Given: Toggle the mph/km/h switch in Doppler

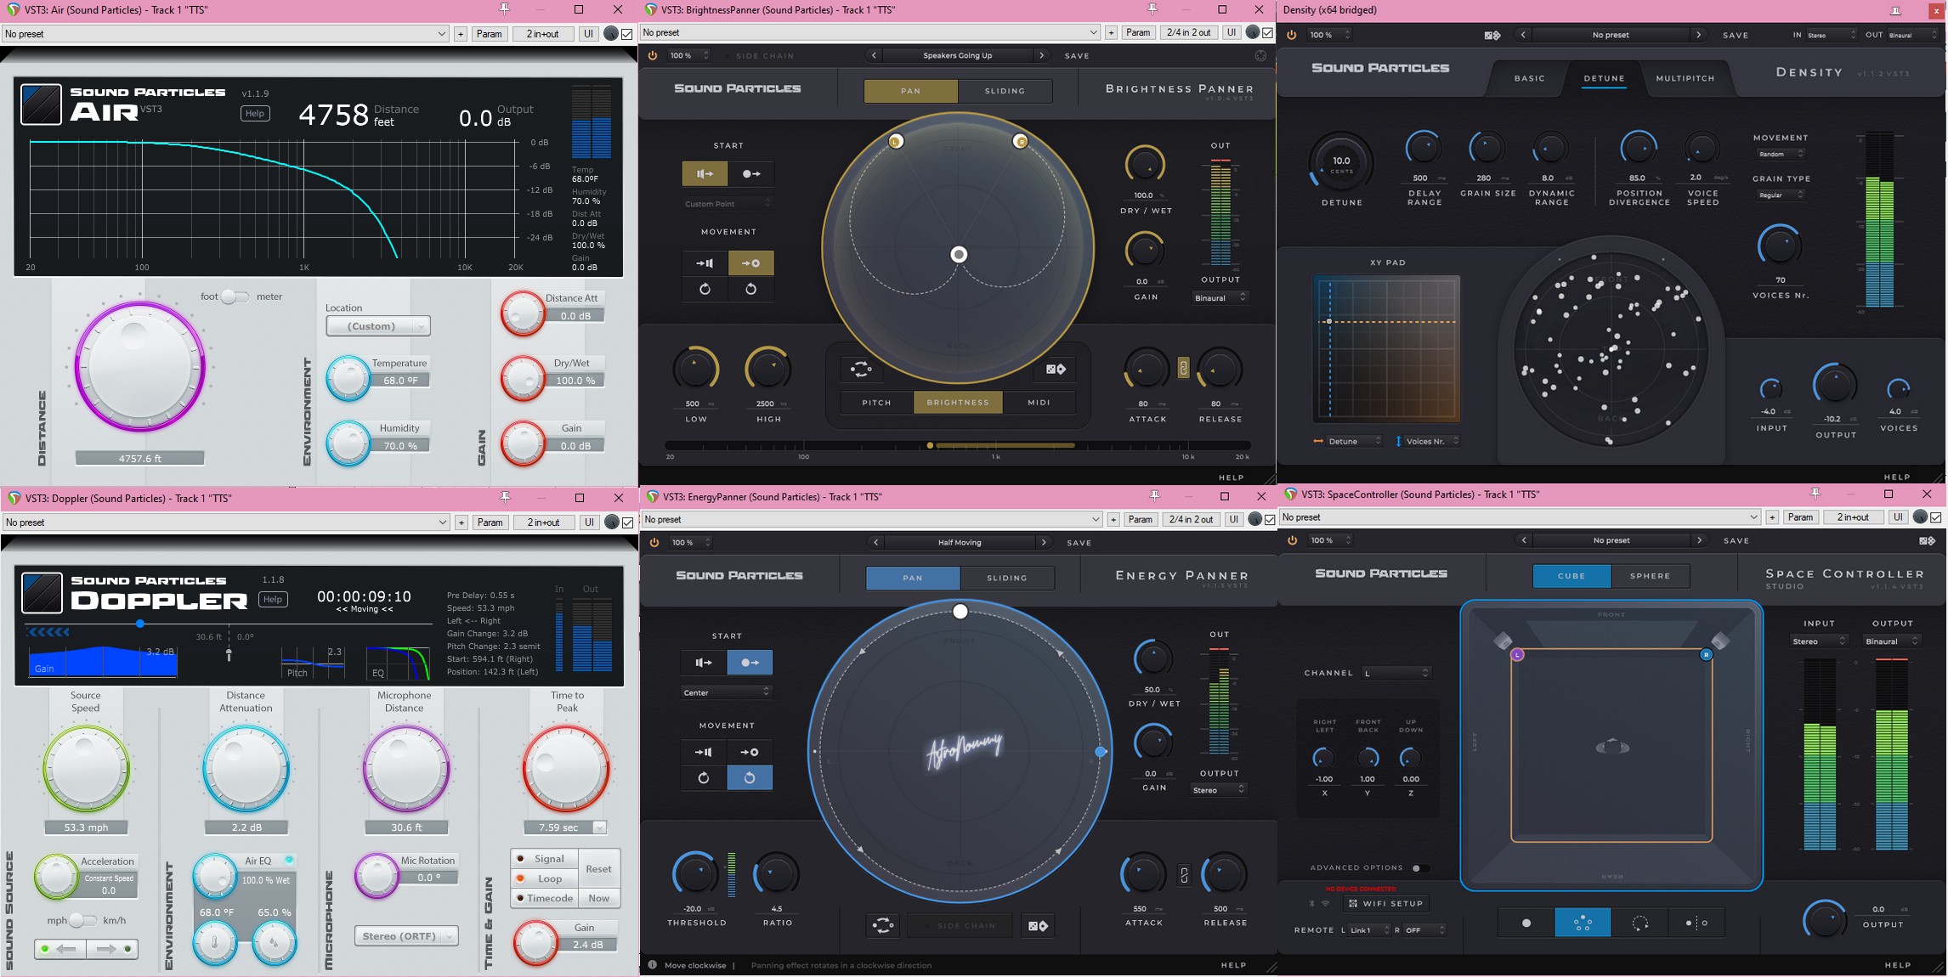Looking at the screenshot, I should tap(82, 920).
